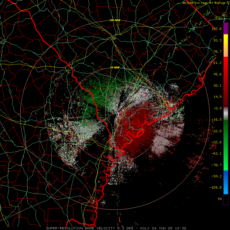Click the blue segment of velocity color bar

pyautogui.click(x=226, y=182)
